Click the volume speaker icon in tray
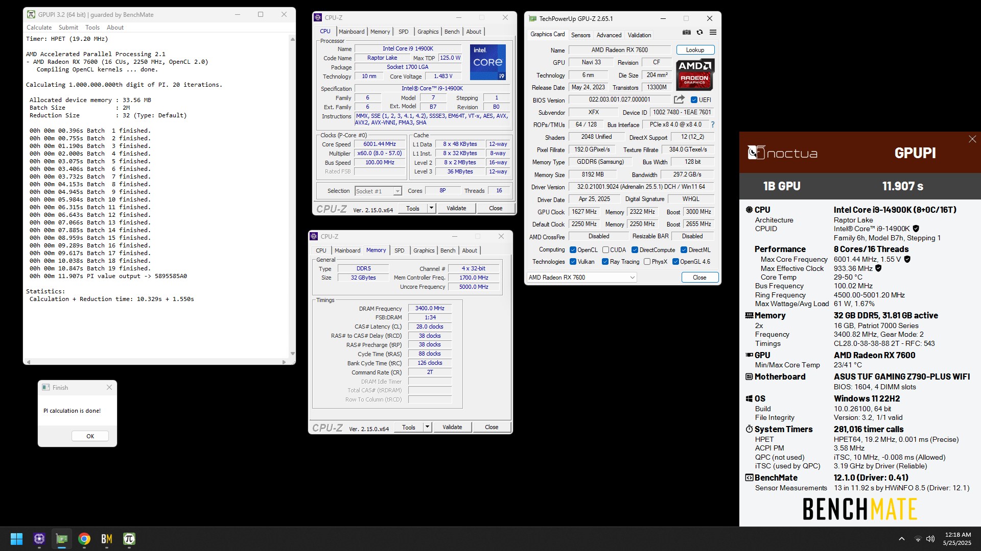The image size is (981, 551). pos(930,539)
